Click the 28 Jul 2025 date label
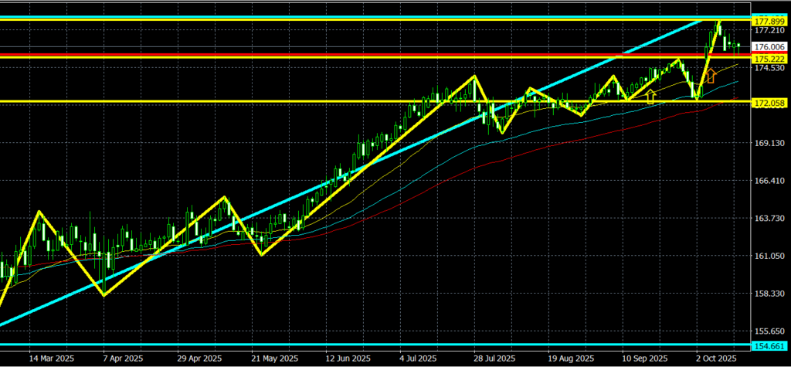The image size is (791, 367). [x=494, y=359]
